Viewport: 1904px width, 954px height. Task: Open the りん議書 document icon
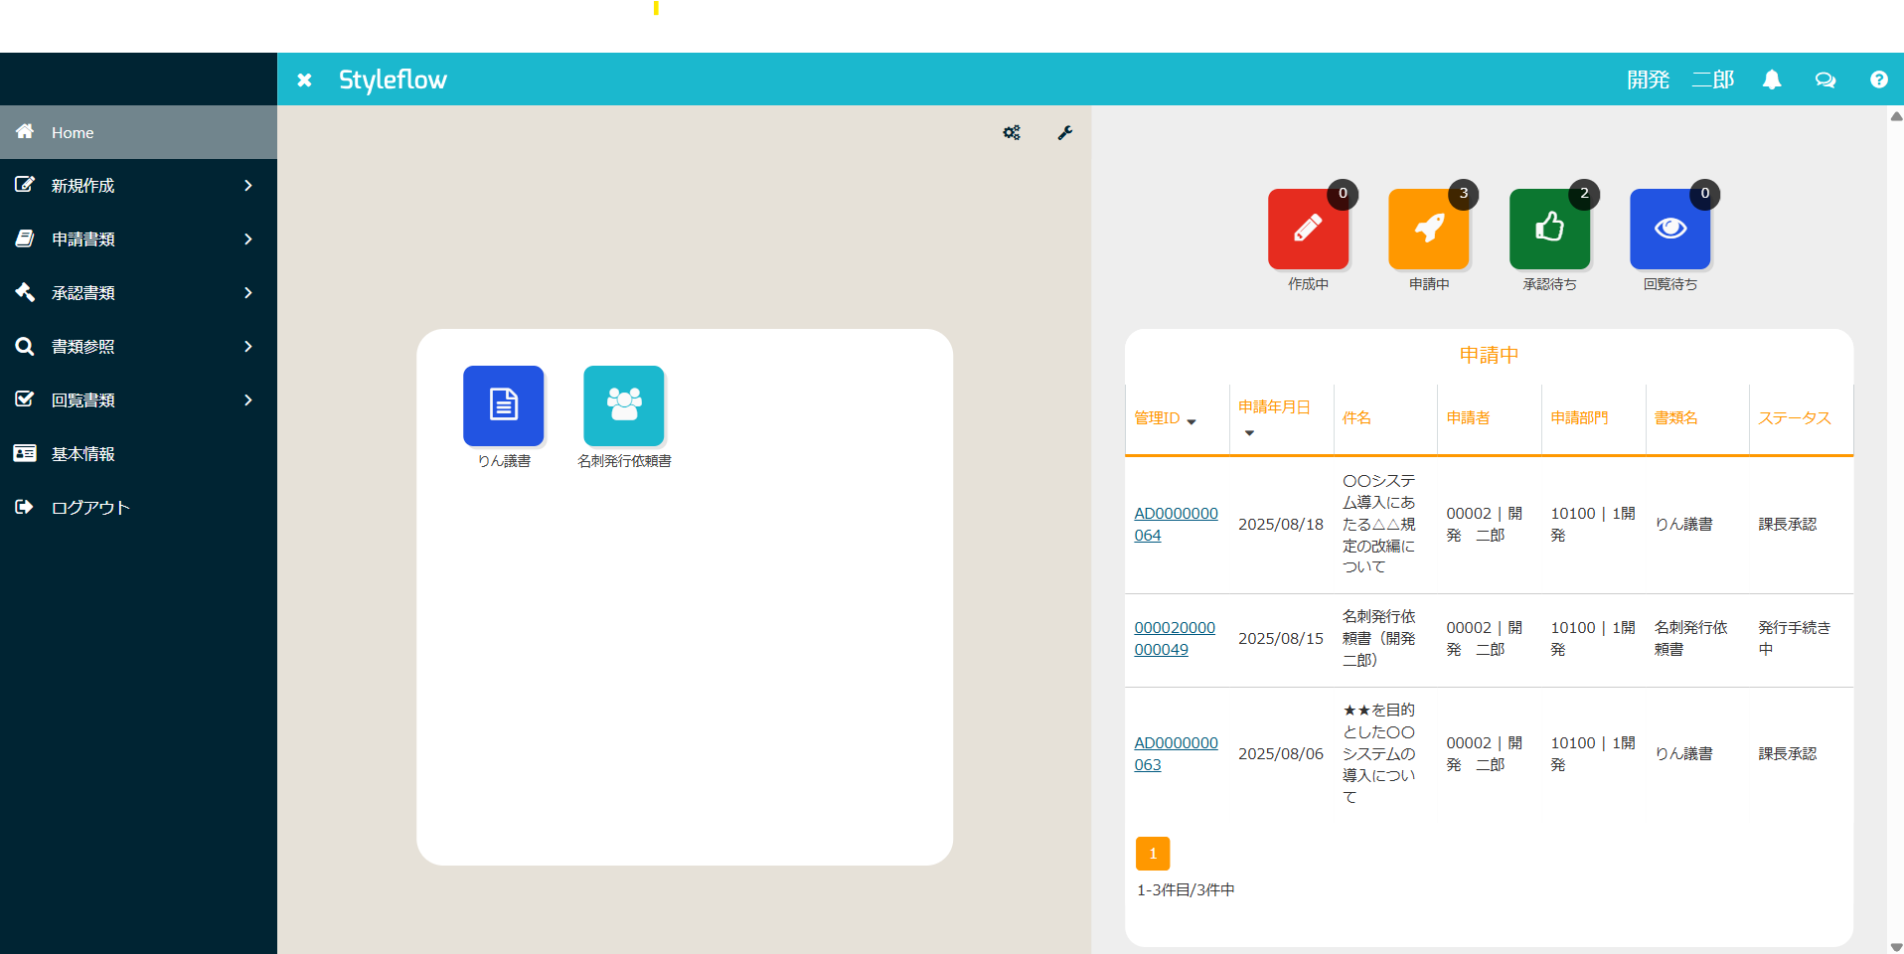[503, 405]
